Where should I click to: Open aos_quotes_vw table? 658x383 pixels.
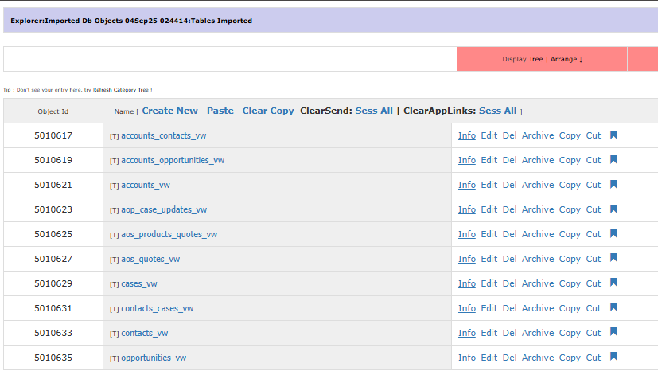tap(150, 259)
